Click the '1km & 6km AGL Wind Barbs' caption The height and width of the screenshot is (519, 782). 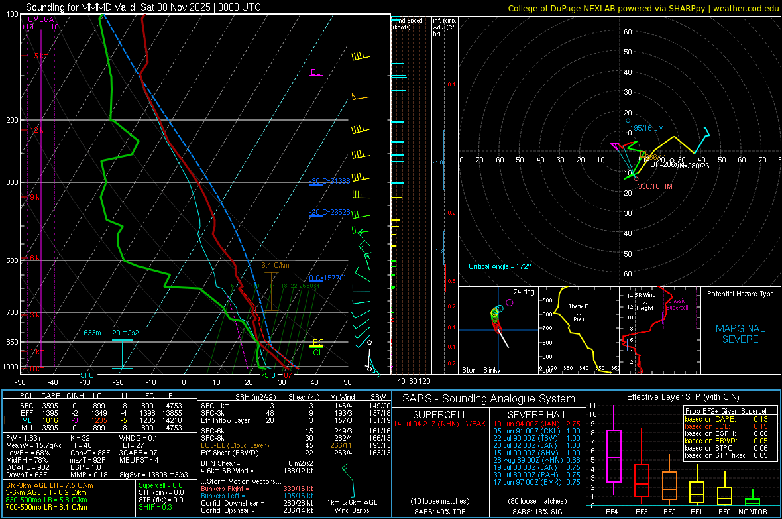[x=352, y=506]
